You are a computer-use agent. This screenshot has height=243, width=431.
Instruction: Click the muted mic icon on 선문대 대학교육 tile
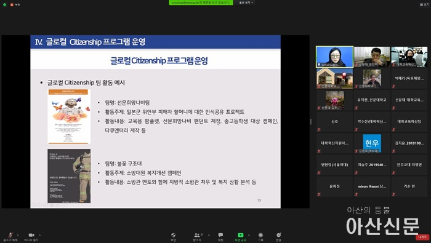[x=394, y=108]
